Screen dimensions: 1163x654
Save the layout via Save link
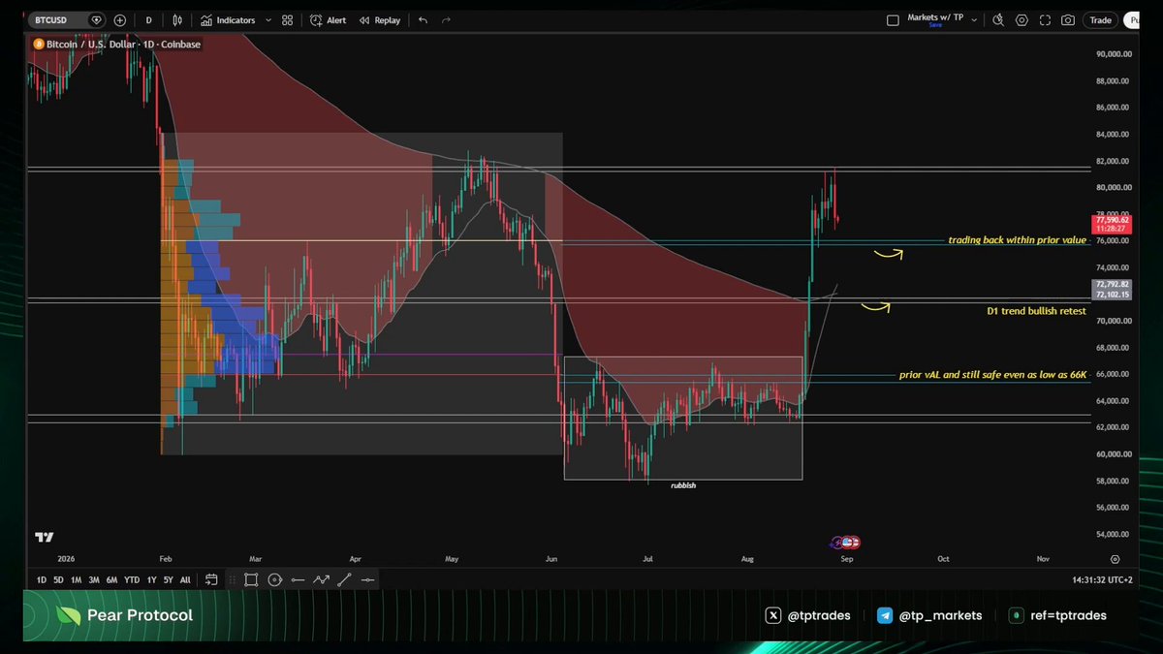(935, 25)
